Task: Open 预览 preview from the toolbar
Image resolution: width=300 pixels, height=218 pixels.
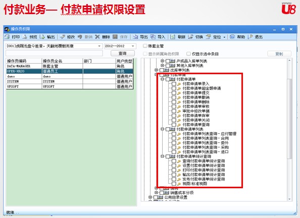Action: (25, 37)
